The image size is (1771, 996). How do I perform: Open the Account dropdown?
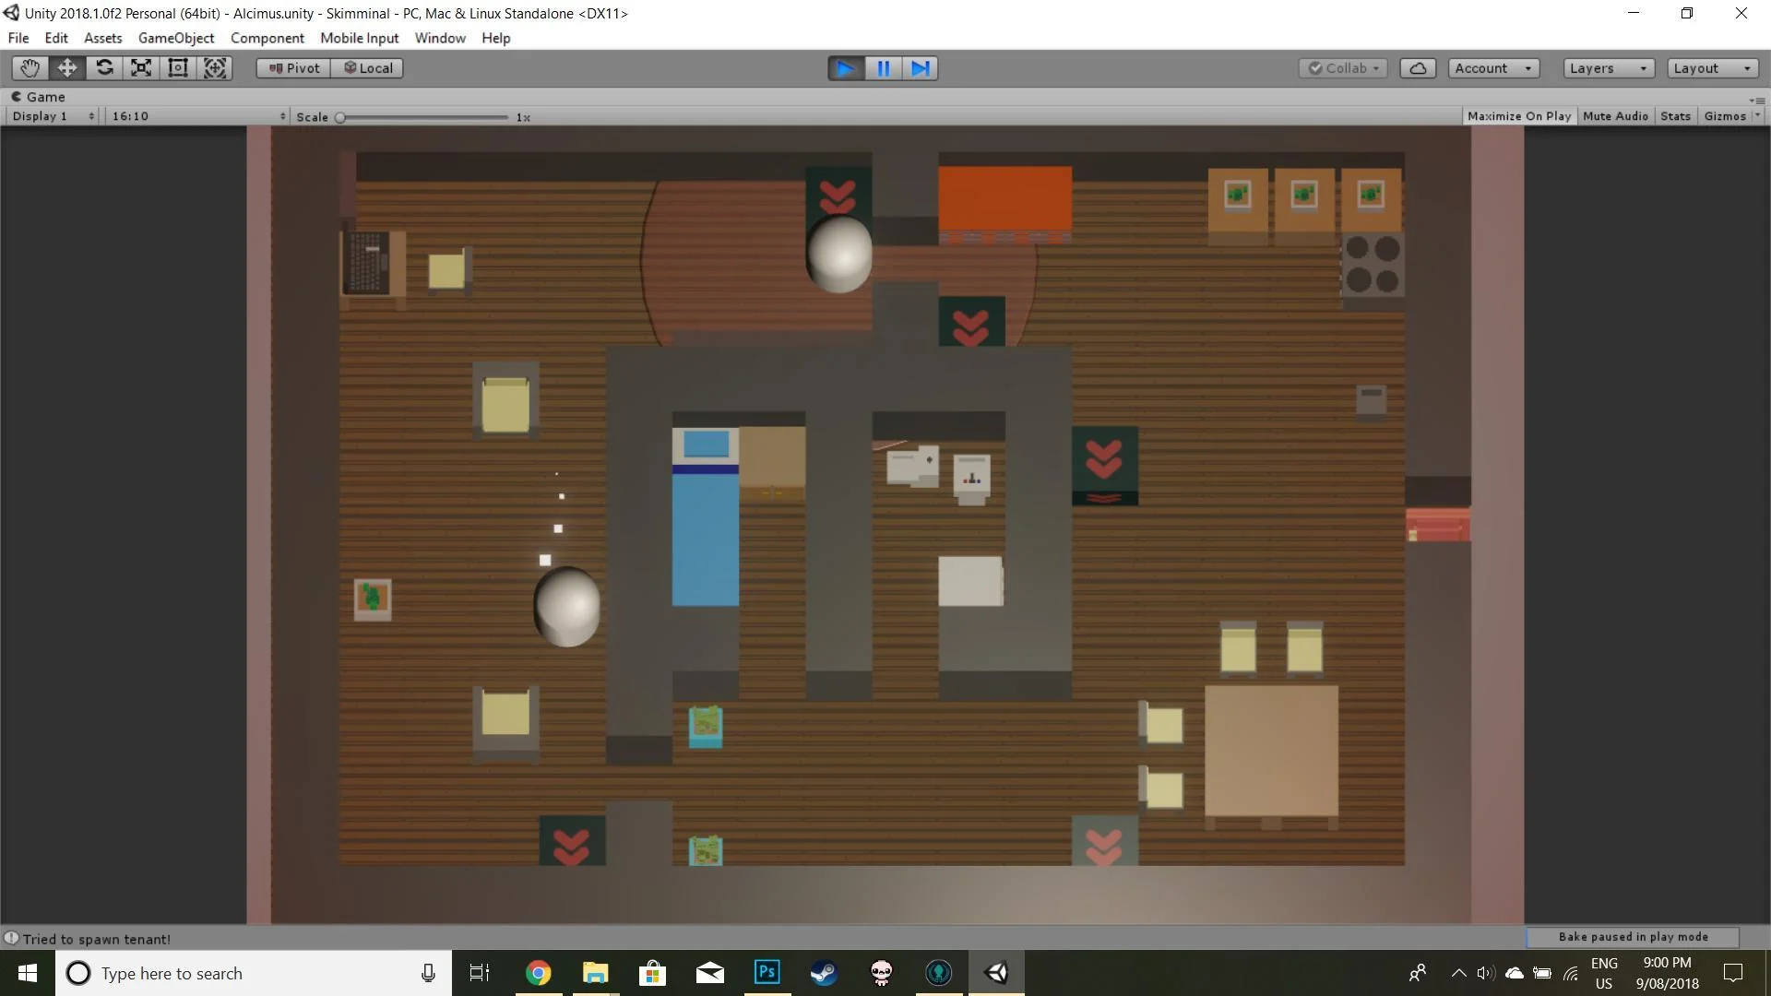[x=1493, y=68]
